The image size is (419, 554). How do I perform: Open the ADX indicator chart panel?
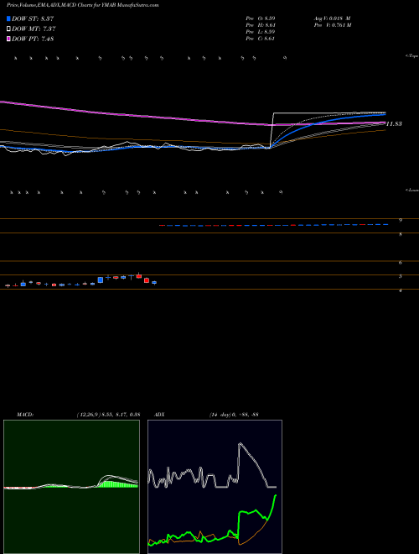point(215,487)
